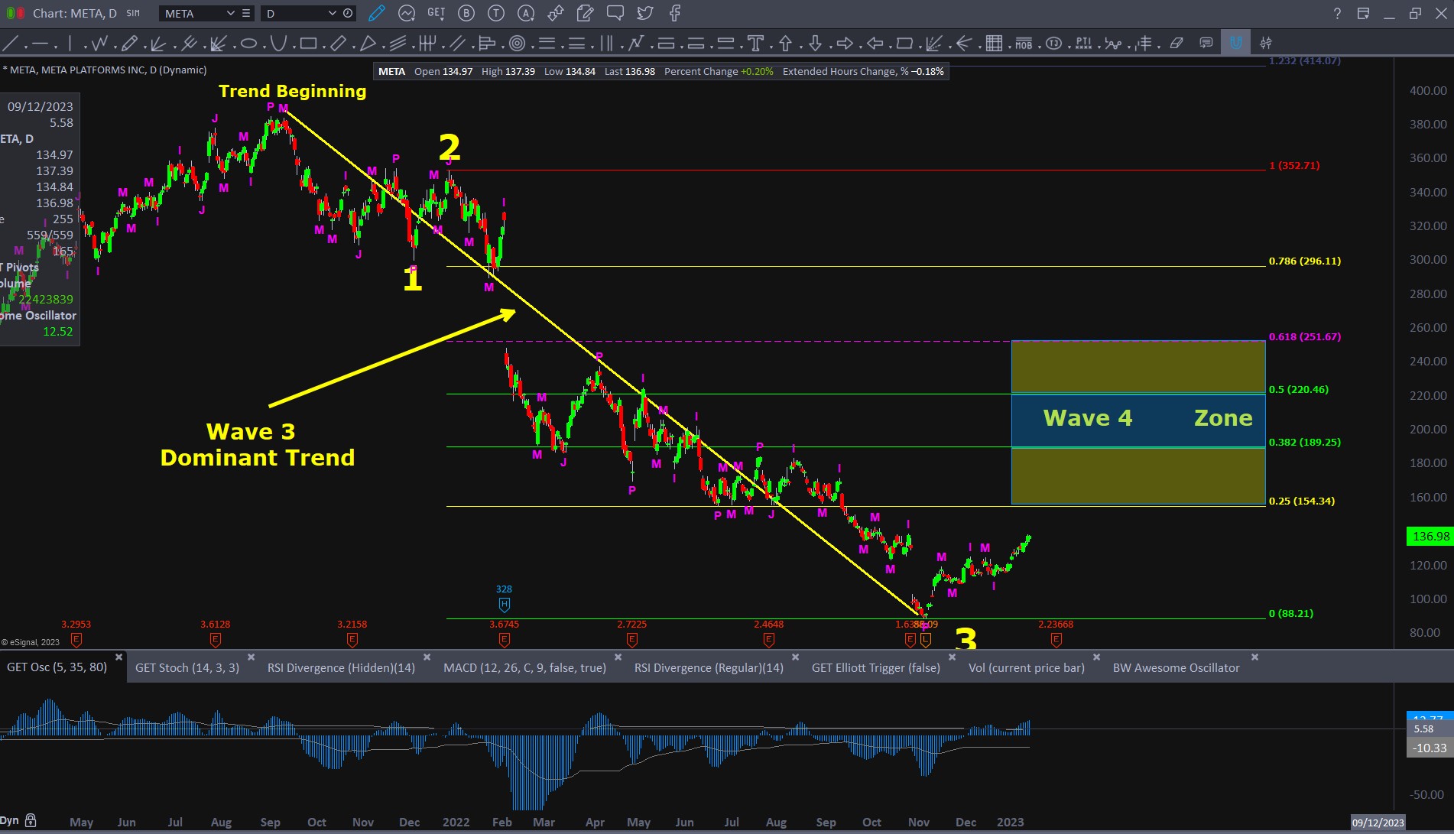Viewport: 1454px width, 834px height.
Task: Select the blue pencil drawing tool
Action: tap(376, 13)
